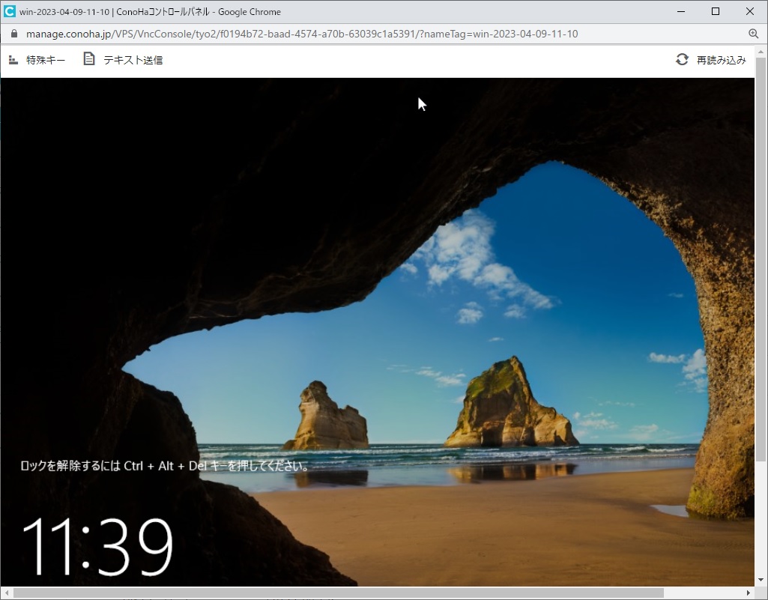Click the horizontal scrollbar right arrow
Viewport: 768px width, 600px height.
pos(749,593)
